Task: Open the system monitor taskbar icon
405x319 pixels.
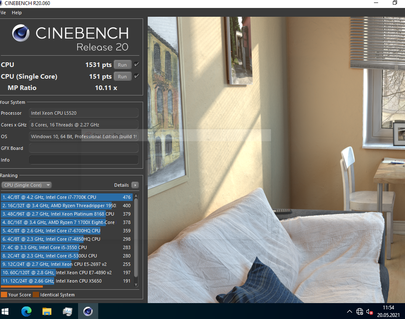Action: point(68,311)
